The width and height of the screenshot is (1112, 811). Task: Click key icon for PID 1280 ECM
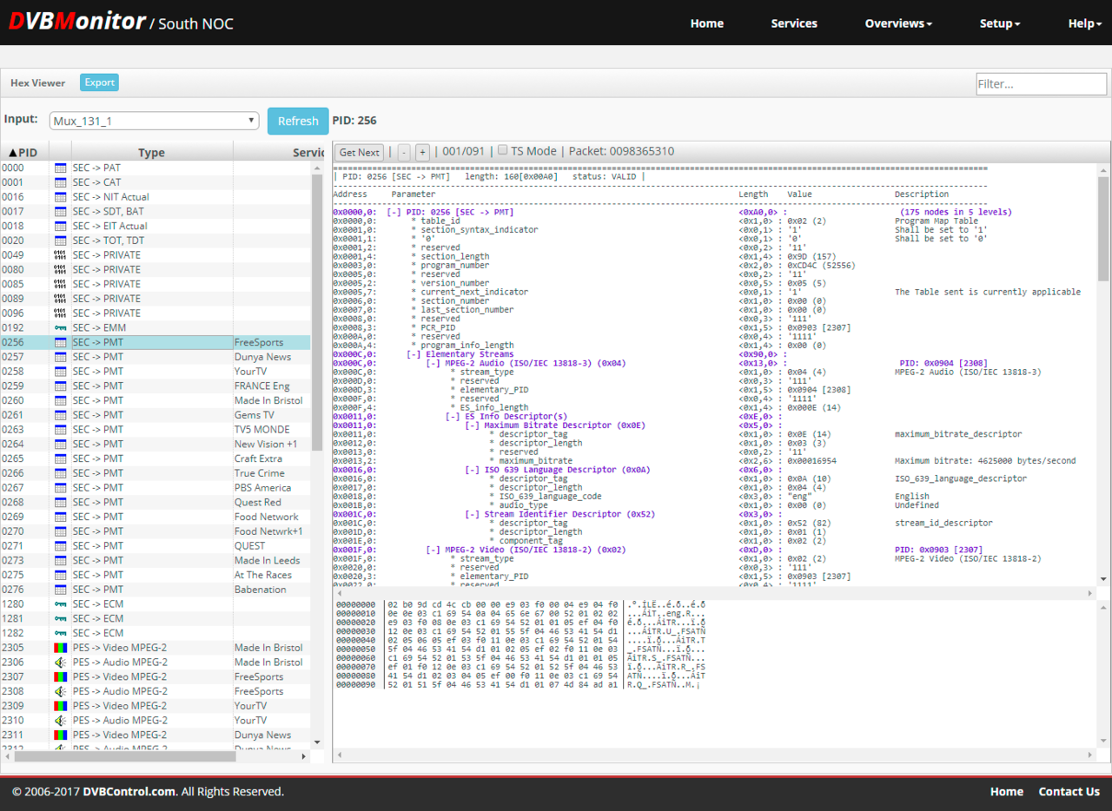pos(61,604)
